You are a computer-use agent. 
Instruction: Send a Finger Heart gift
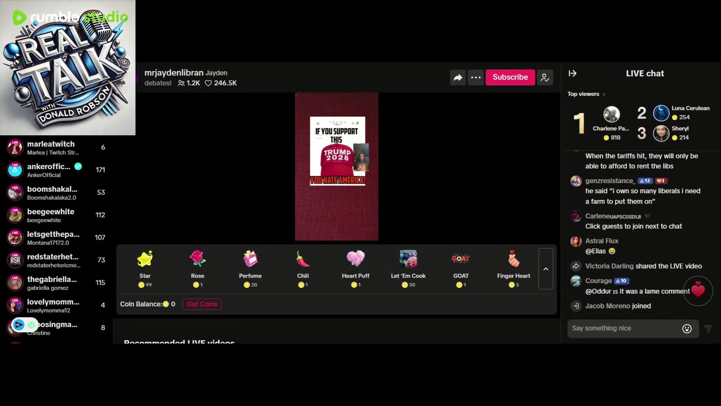(x=514, y=268)
